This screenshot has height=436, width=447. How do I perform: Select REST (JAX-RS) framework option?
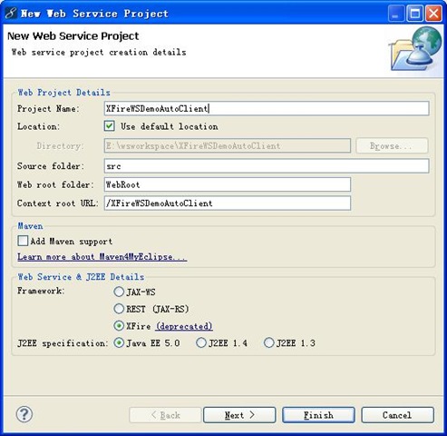pos(119,309)
